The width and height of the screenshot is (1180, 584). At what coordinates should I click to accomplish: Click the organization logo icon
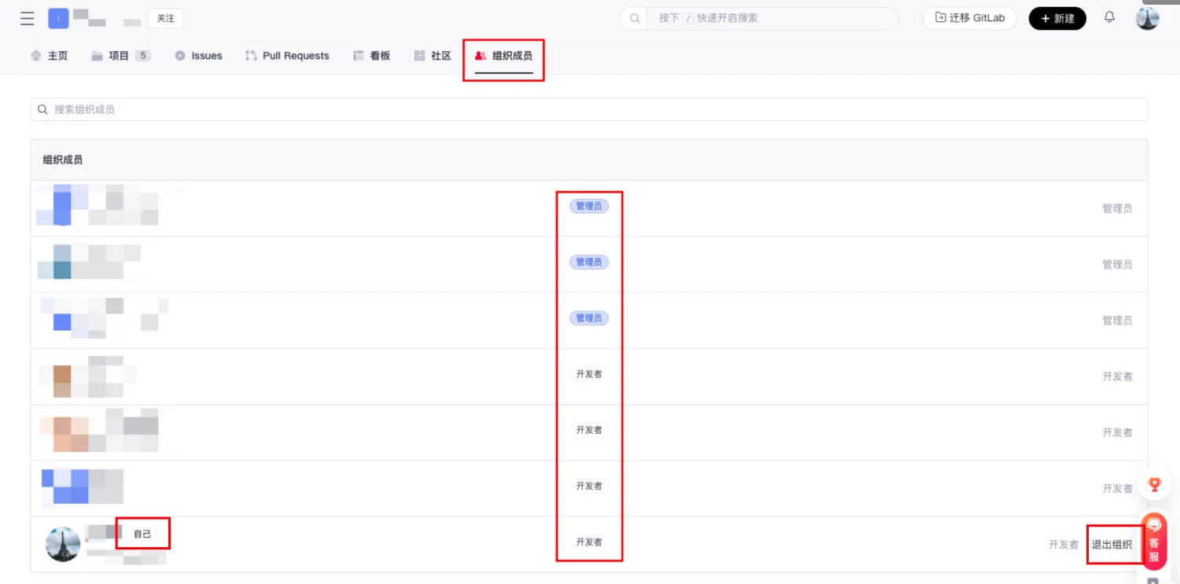pyautogui.click(x=58, y=18)
